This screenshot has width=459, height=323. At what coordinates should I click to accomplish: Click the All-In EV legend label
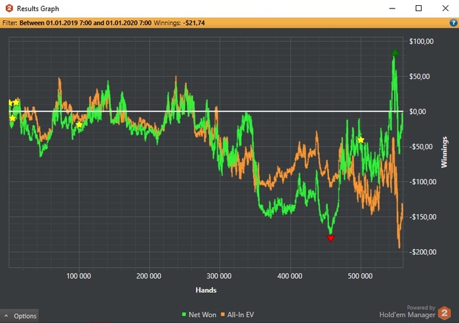241,314
